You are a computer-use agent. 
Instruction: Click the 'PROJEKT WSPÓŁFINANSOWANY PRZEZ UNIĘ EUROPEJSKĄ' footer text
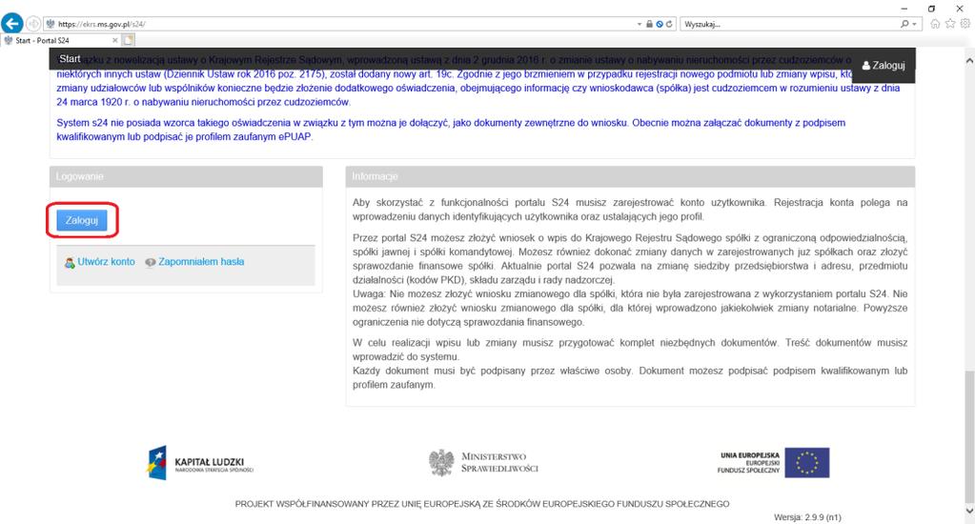[482, 504]
